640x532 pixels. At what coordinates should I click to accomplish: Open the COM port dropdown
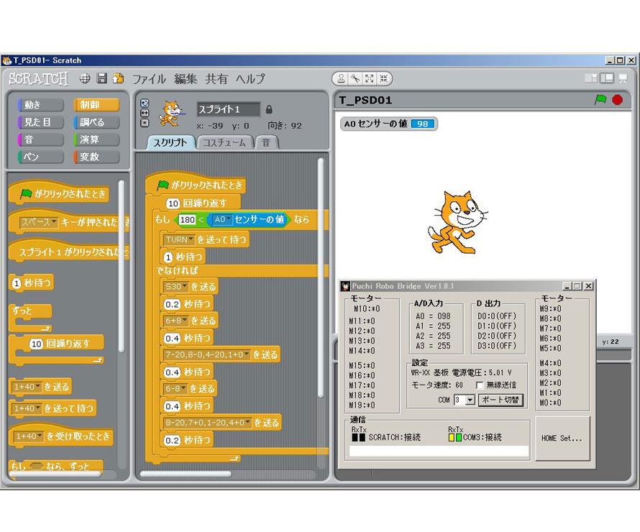470,400
